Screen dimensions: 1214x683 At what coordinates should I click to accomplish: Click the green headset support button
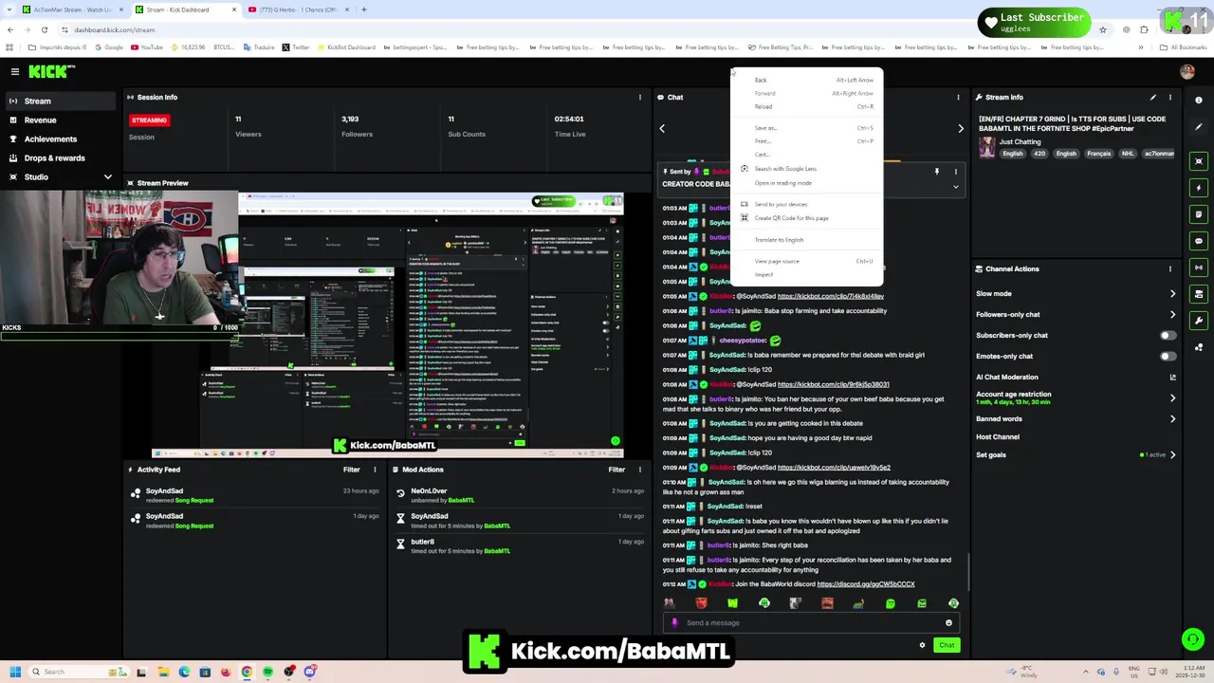(x=1193, y=640)
